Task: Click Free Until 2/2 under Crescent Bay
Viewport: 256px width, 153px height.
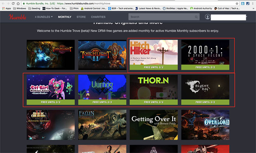Action: coord(205,102)
